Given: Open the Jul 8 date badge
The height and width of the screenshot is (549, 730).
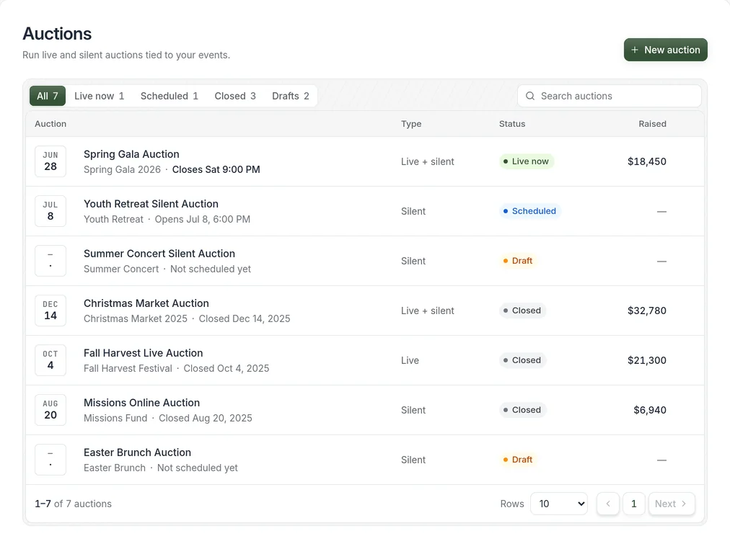Looking at the screenshot, I should pyautogui.click(x=50, y=211).
